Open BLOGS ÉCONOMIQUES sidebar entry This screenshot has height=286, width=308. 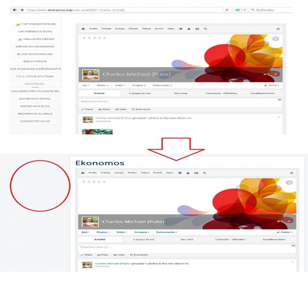[35, 54]
